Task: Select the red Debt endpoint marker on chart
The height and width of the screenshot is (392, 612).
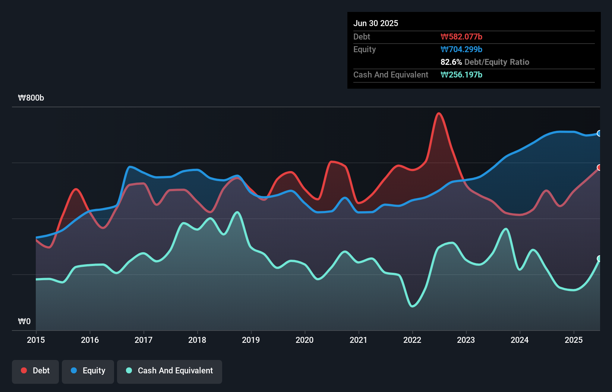Action: 599,168
